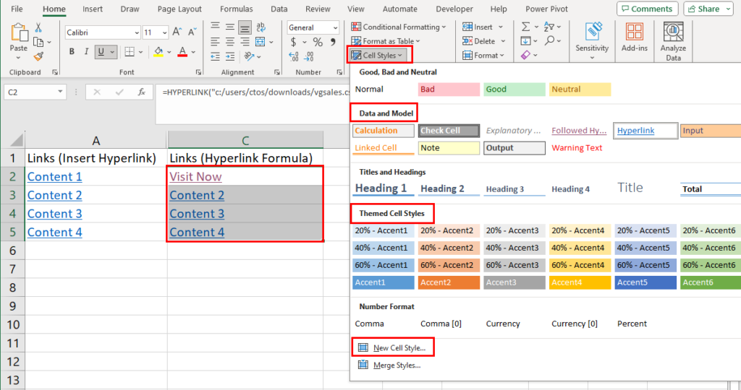Click the Cut scissors icon
741x390 pixels.
pos(38,27)
